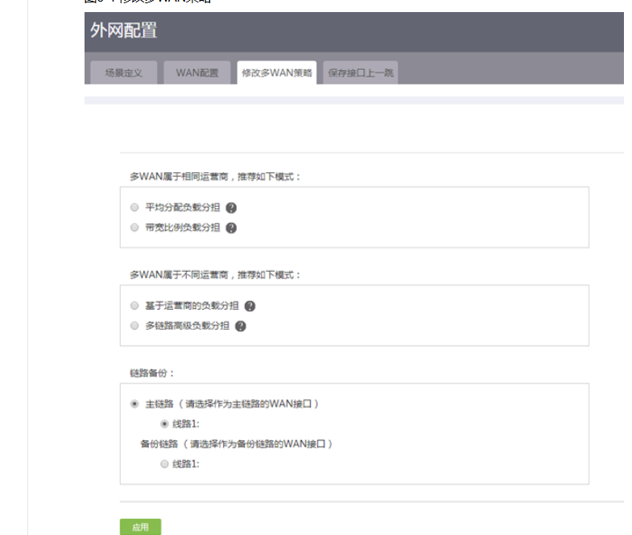Open help icon for 多链路高级负载分担

coord(241,327)
